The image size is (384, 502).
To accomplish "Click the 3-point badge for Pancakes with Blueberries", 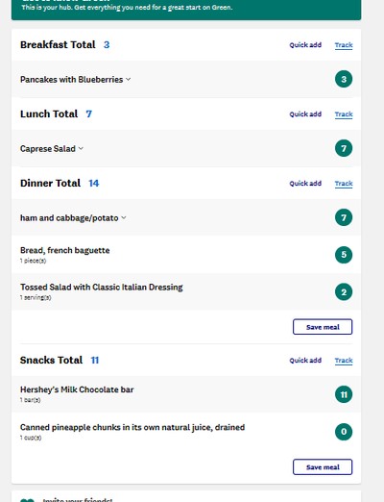I will click(x=344, y=79).
